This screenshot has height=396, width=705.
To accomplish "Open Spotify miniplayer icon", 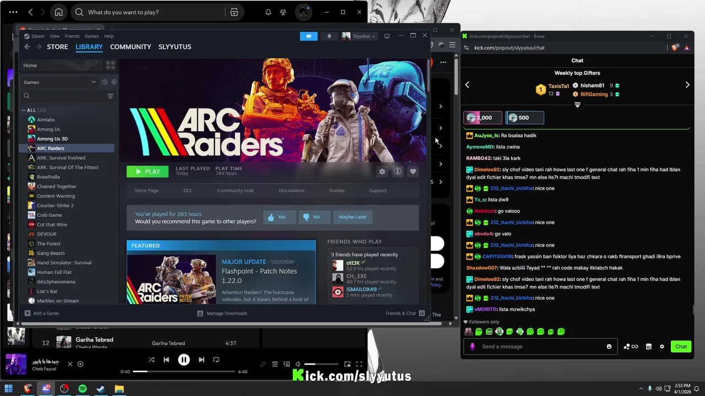I will (348, 364).
